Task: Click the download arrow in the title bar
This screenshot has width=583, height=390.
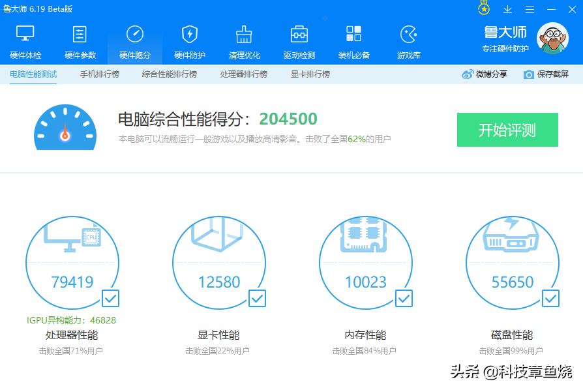Action: pyautogui.click(x=507, y=9)
